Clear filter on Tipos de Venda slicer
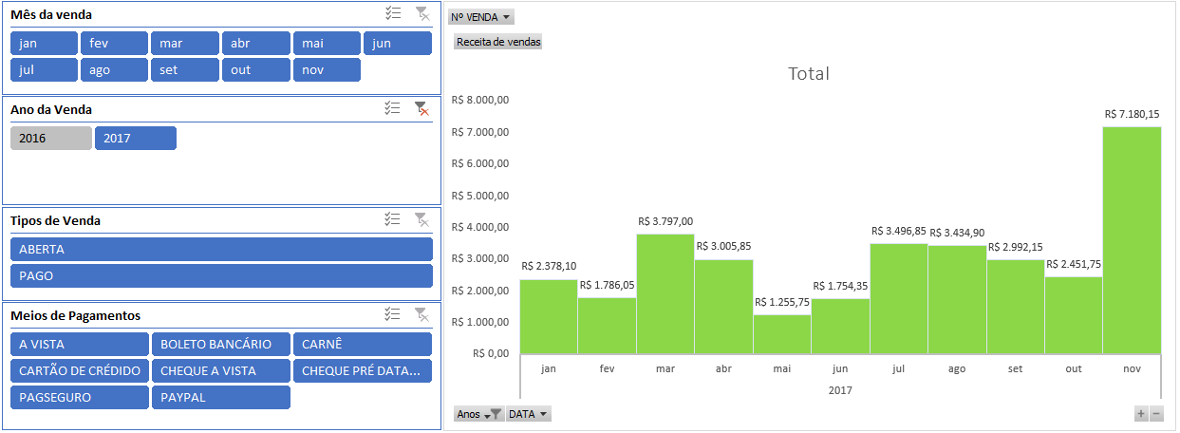The height and width of the screenshot is (433, 1180). [x=422, y=219]
